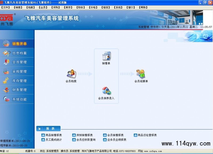
Task: Open the 会员结算单 settlement icon
Action: click(141, 74)
